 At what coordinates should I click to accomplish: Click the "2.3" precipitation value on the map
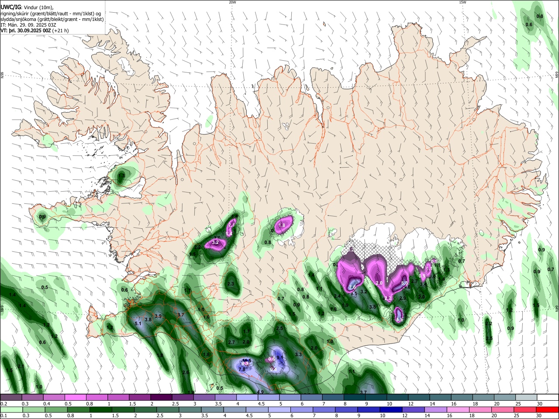[231, 284]
